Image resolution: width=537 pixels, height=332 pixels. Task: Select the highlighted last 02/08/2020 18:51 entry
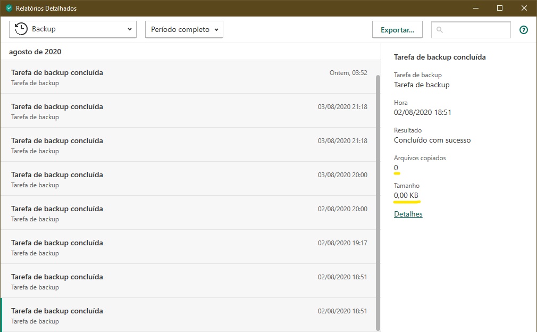(x=189, y=316)
